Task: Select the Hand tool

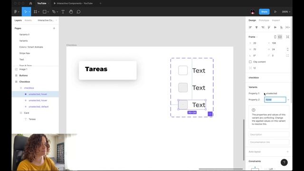Action: click(x=71, y=12)
